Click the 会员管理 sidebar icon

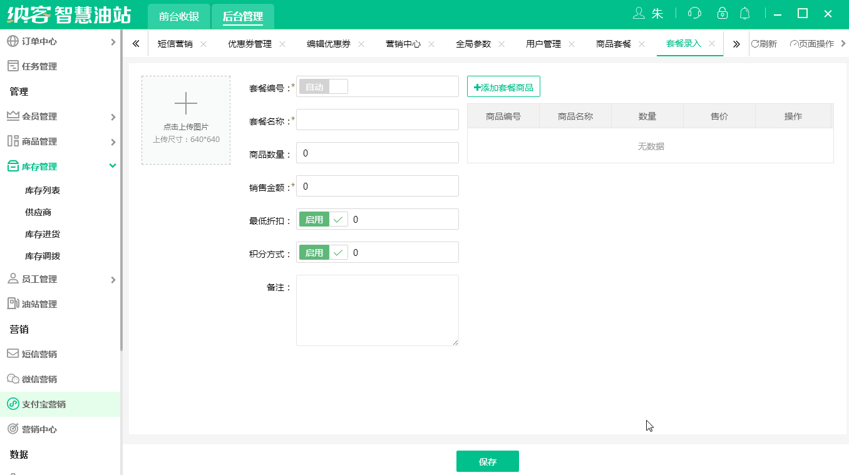[x=14, y=116]
